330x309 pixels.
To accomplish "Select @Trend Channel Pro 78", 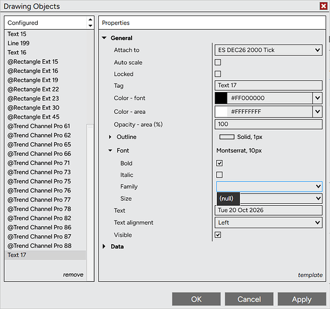I will [45, 209].
